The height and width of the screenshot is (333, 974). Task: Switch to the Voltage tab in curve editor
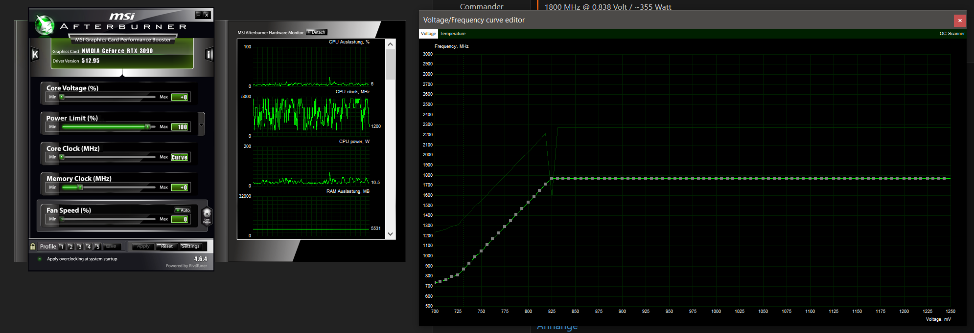[x=428, y=34]
